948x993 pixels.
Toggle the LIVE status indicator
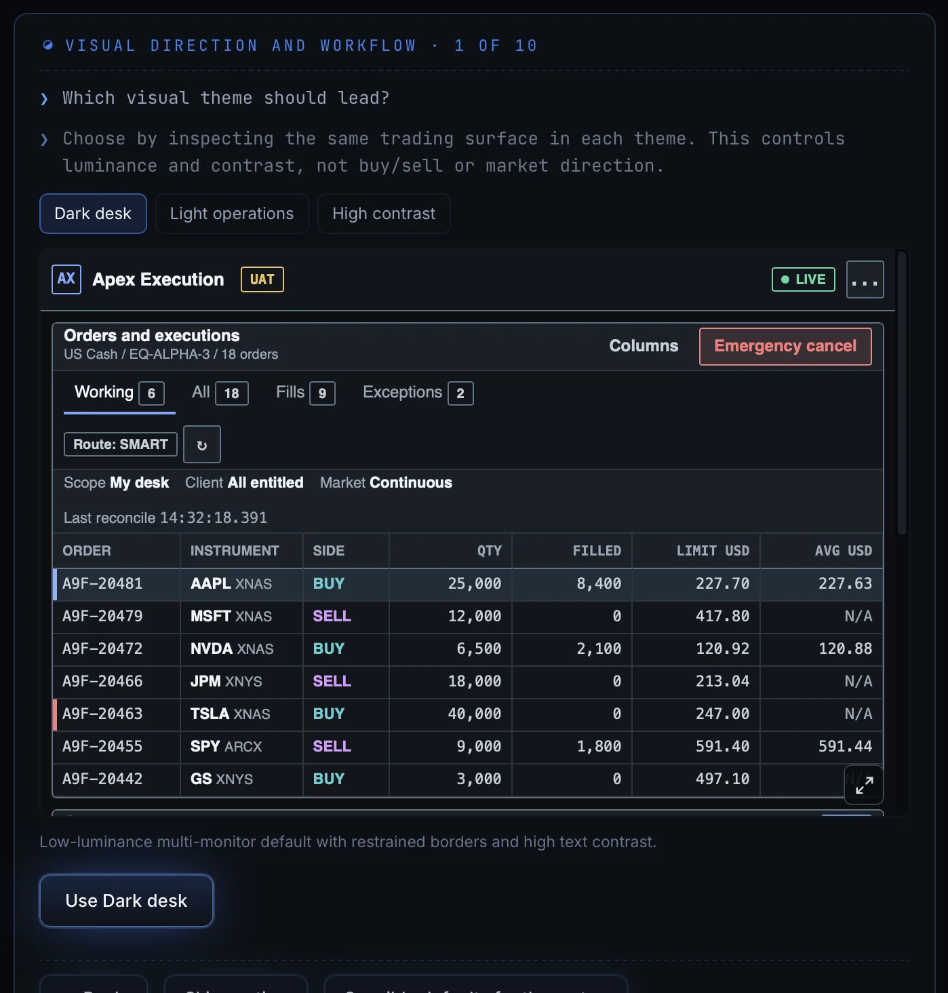point(804,279)
